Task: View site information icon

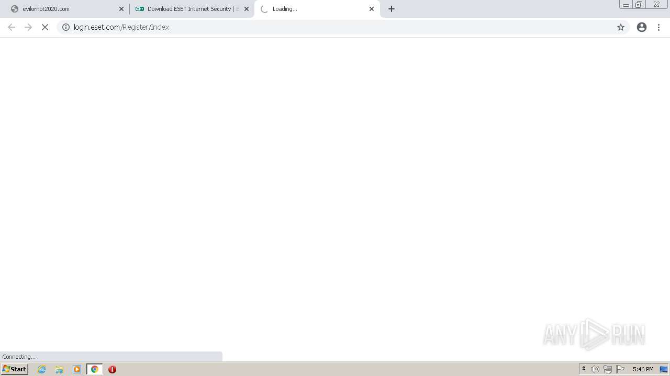Action: pyautogui.click(x=66, y=27)
